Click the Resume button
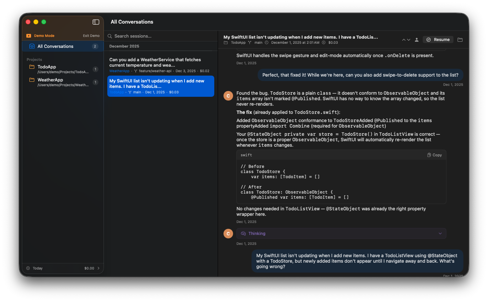The height and width of the screenshot is (302, 488). click(438, 39)
